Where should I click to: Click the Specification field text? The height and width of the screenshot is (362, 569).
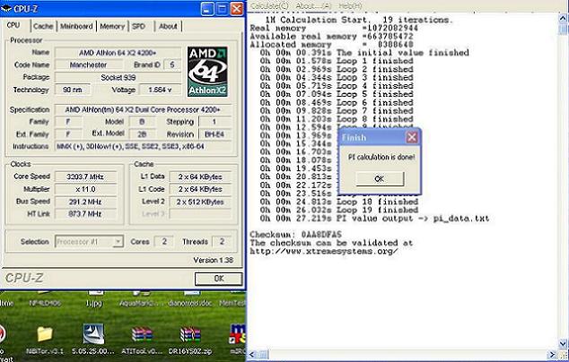click(x=143, y=109)
